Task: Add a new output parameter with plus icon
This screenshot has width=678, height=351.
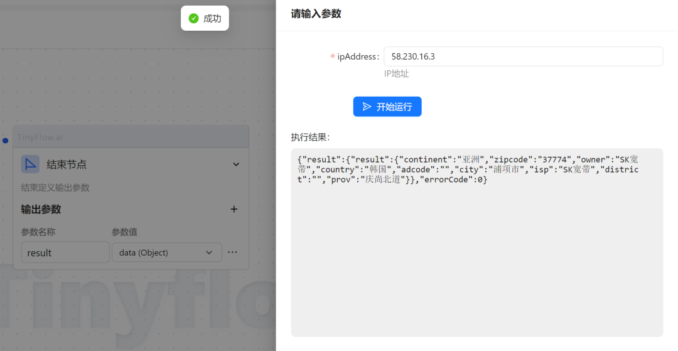Action: point(234,209)
